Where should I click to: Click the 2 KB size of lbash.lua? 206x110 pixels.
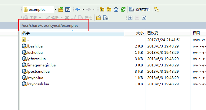139,46
